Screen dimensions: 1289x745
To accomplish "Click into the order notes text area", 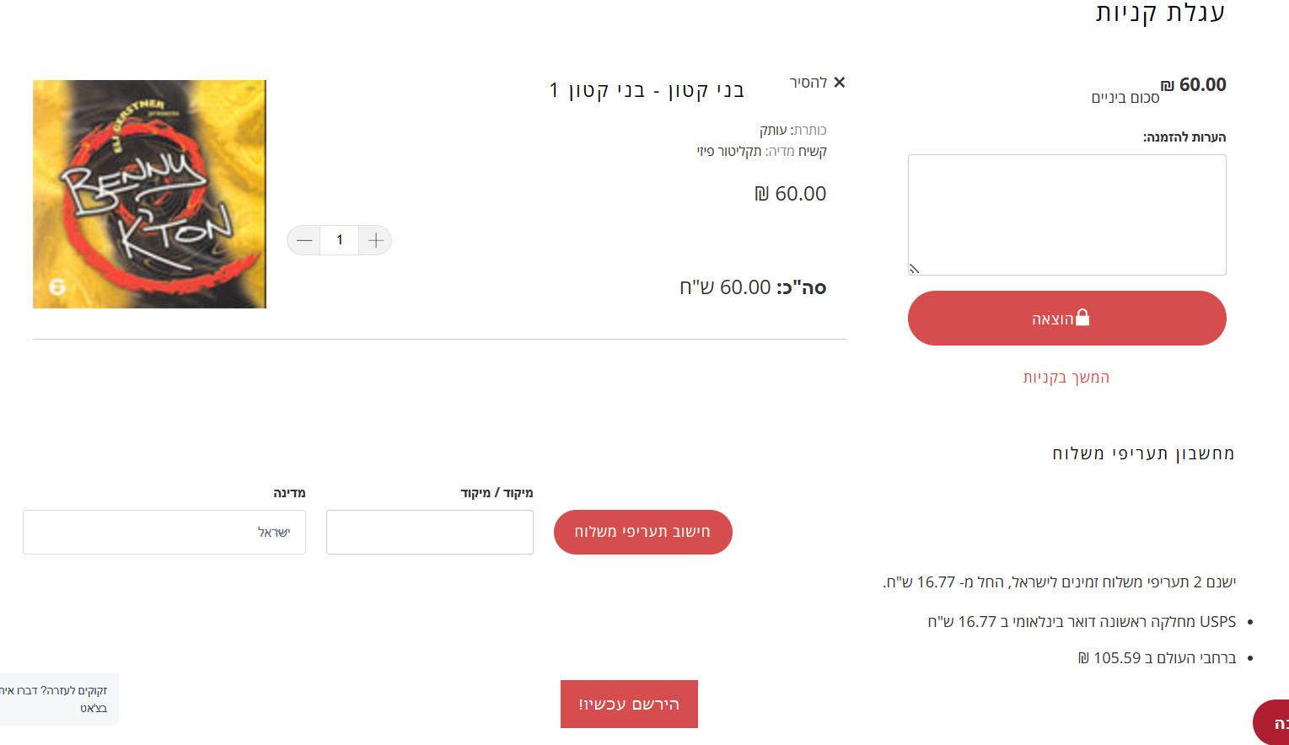I will (1066, 214).
